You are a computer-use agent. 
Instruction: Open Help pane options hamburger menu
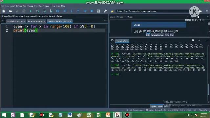tap(207, 17)
